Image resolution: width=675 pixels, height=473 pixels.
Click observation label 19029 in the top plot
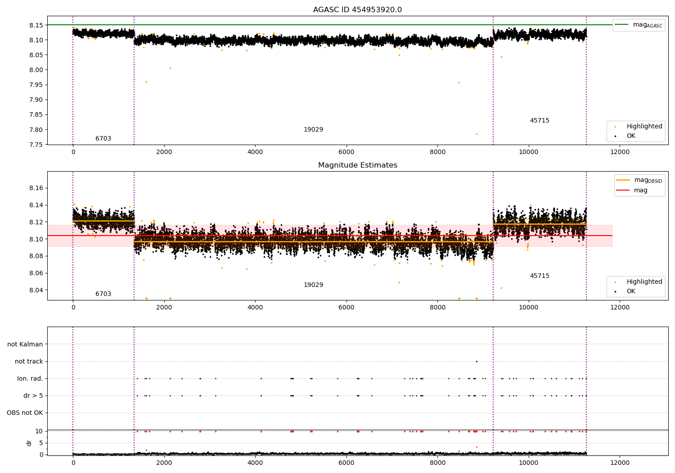point(313,130)
